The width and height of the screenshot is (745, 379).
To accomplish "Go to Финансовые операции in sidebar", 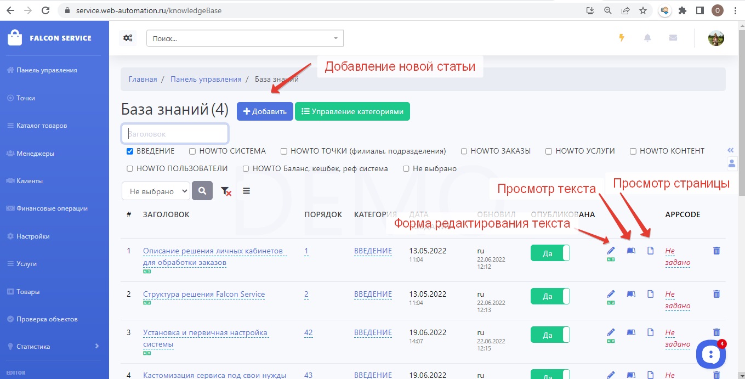I will 52,208.
